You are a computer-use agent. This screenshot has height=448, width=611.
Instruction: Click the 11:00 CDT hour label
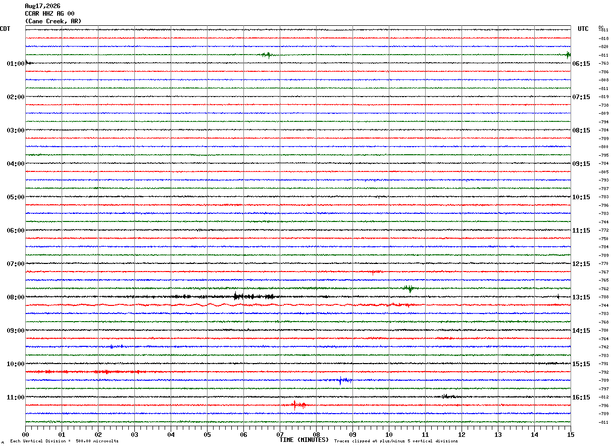[16, 397]
